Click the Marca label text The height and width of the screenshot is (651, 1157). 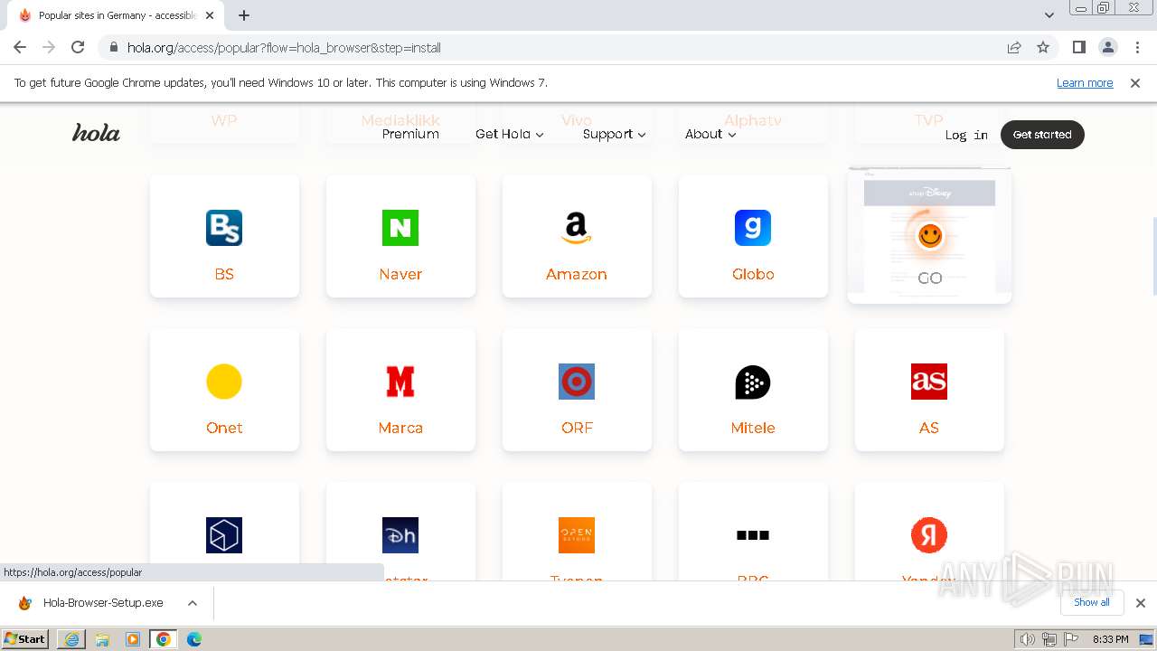[400, 428]
